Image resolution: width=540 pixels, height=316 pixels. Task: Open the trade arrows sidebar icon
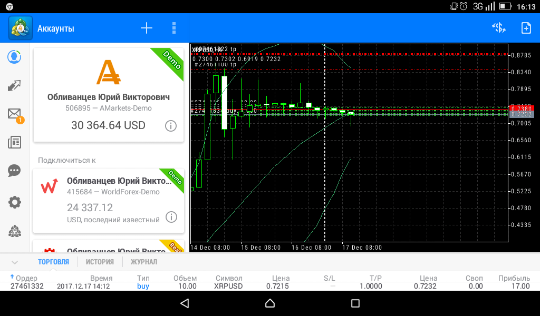(14, 85)
